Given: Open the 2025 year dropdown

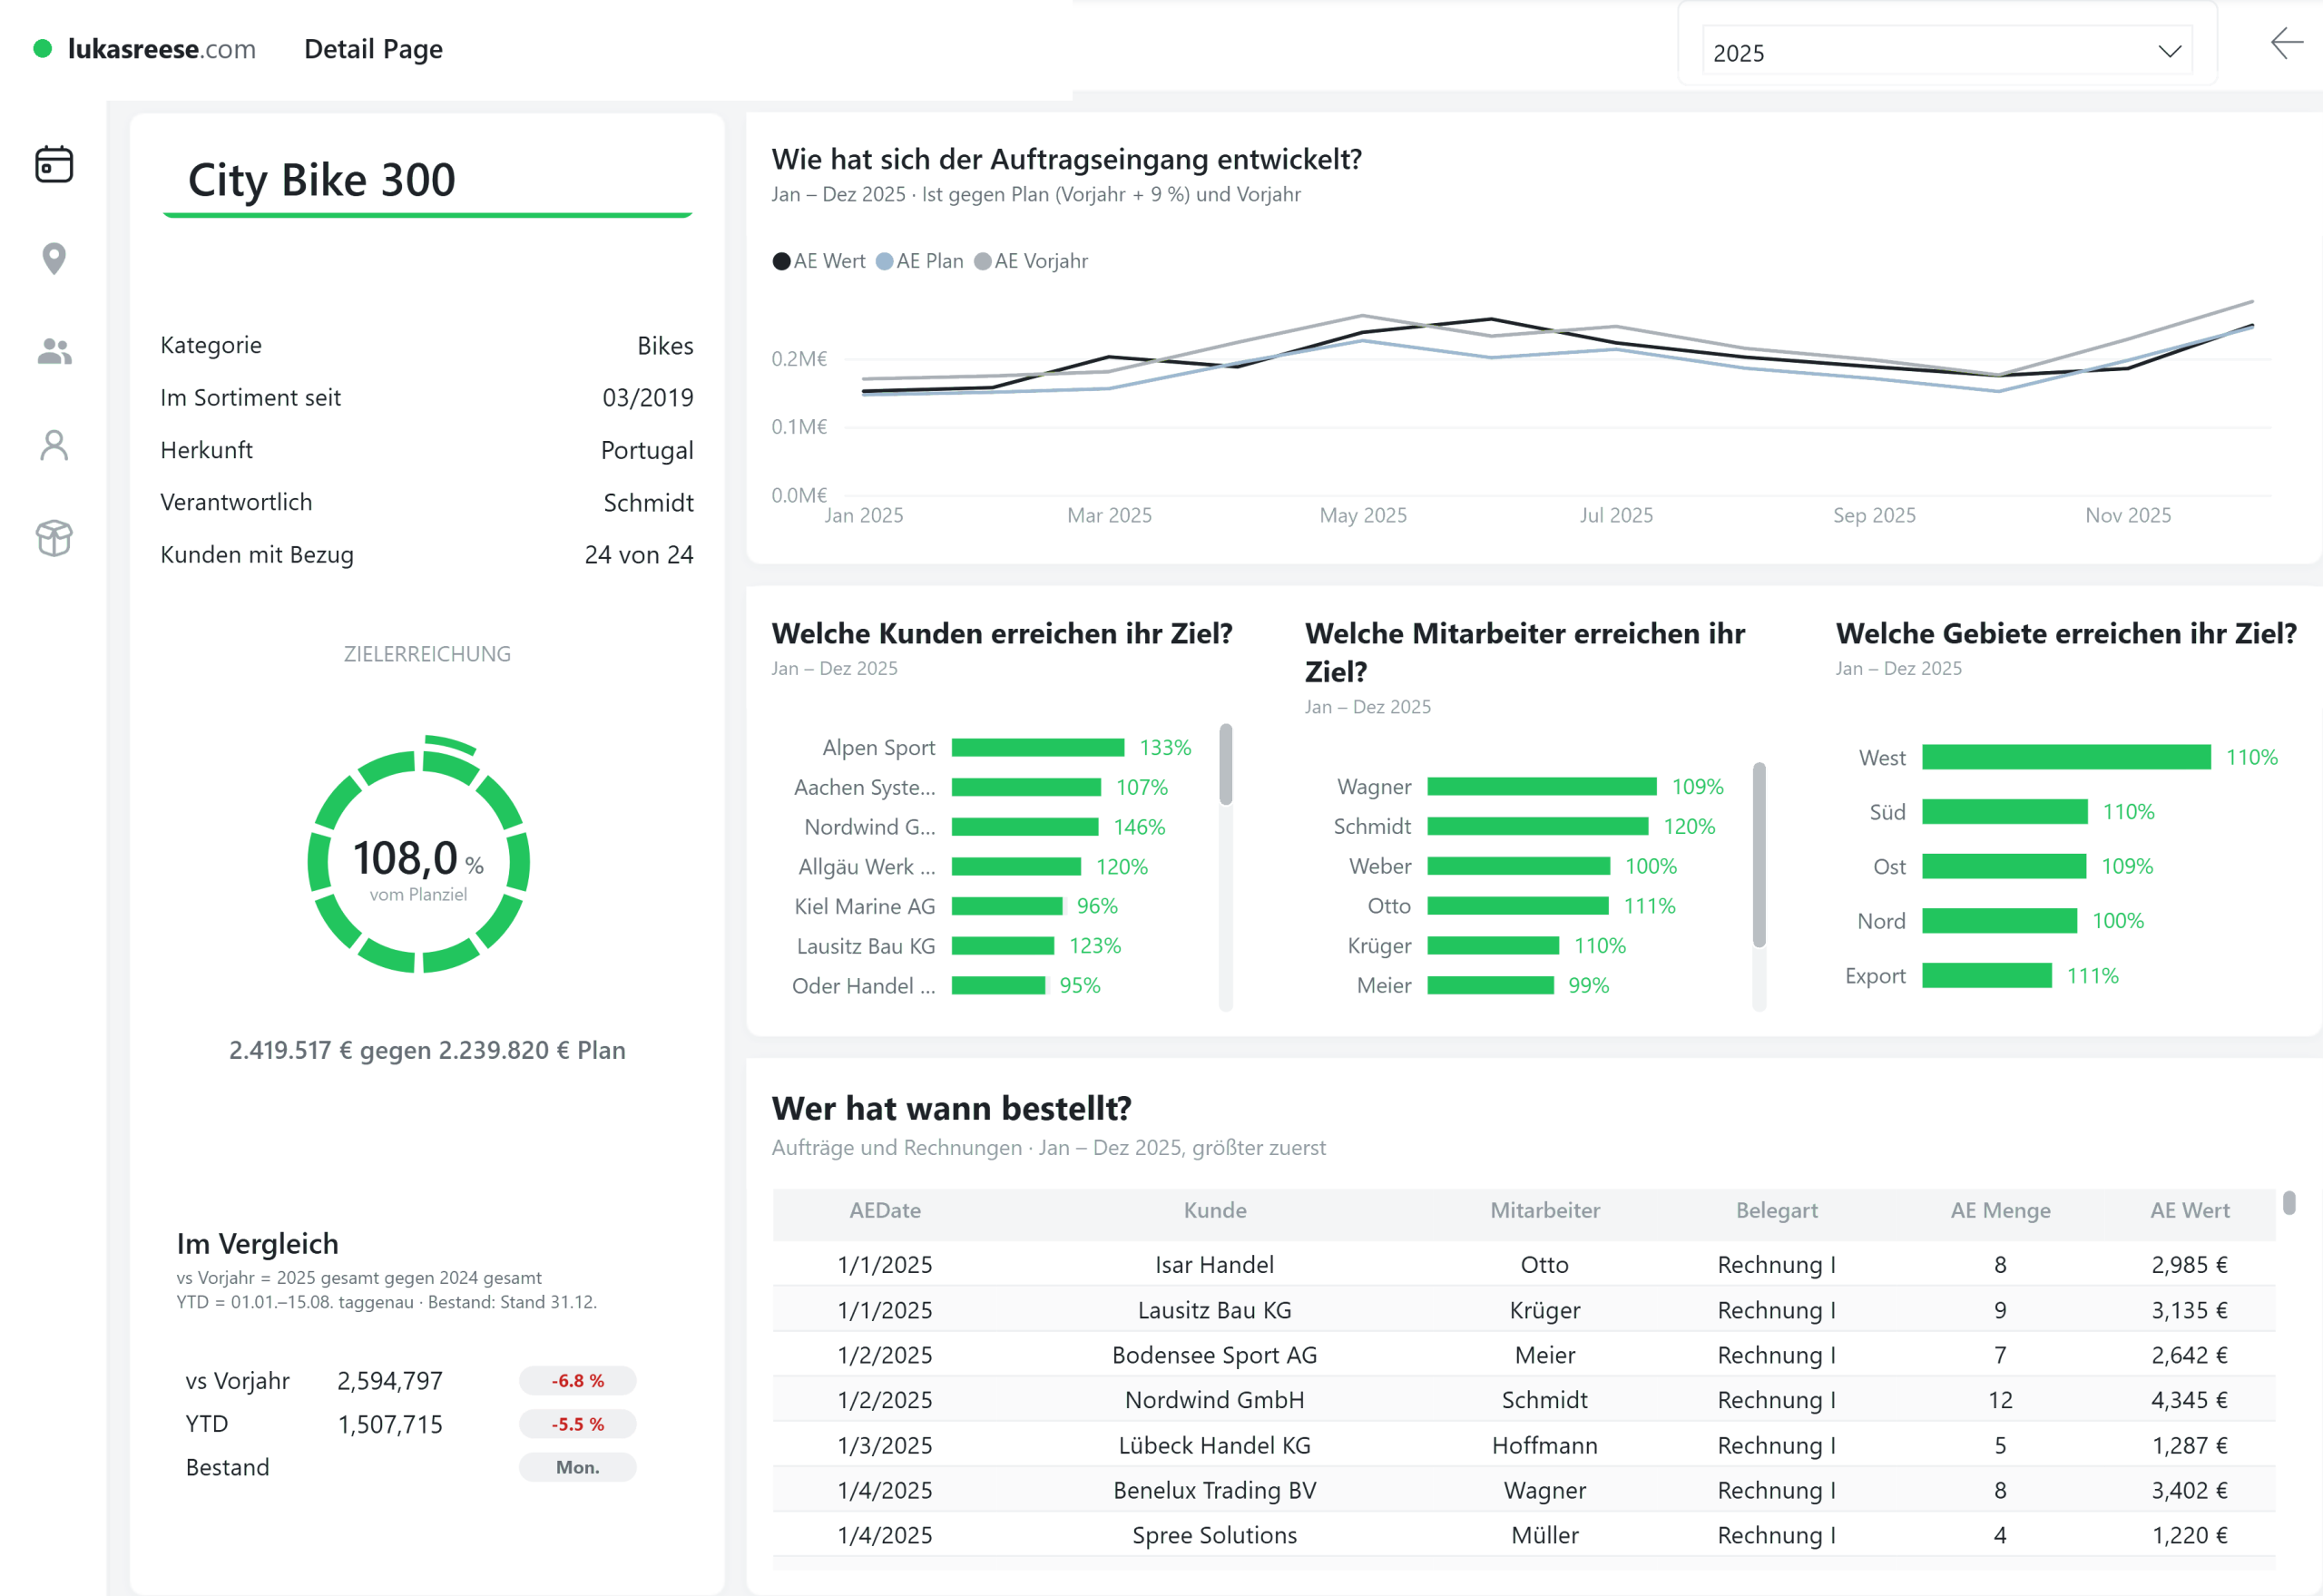Looking at the screenshot, I should point(1946,52).
